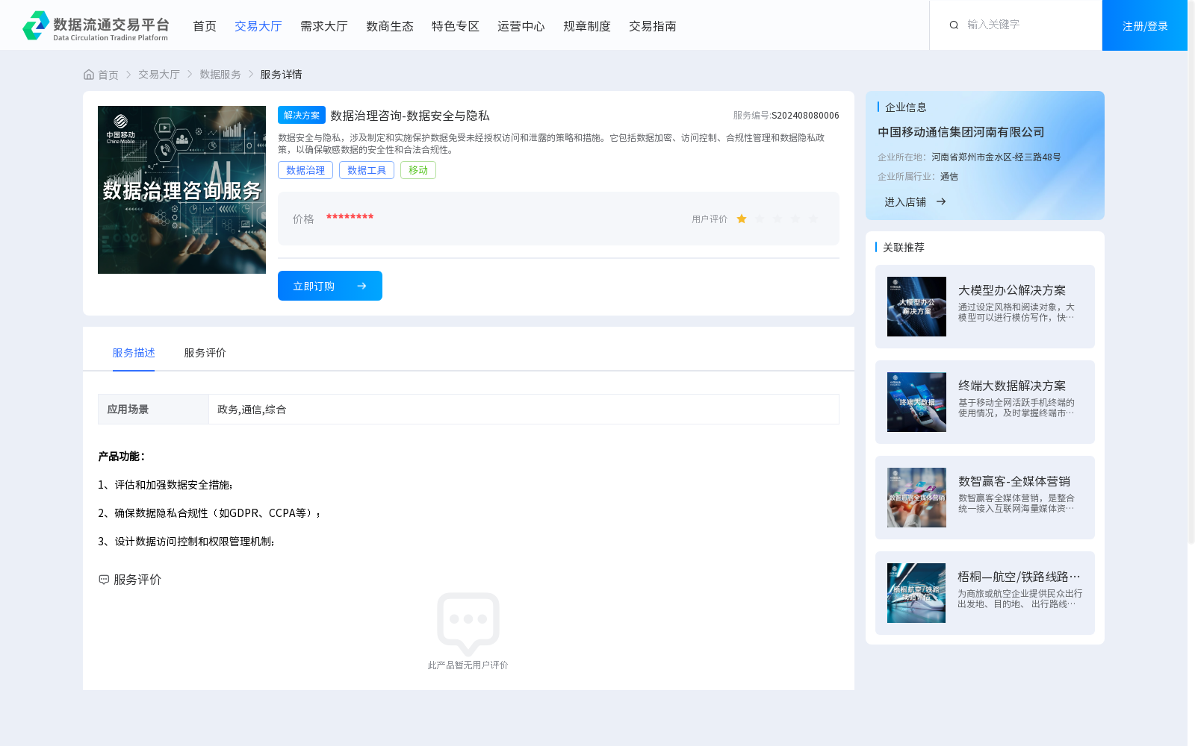The height and width of the screenshot is (746, 1195).
Task: Click the 关联推荐 section heading
Action: [x=904, y=248]
